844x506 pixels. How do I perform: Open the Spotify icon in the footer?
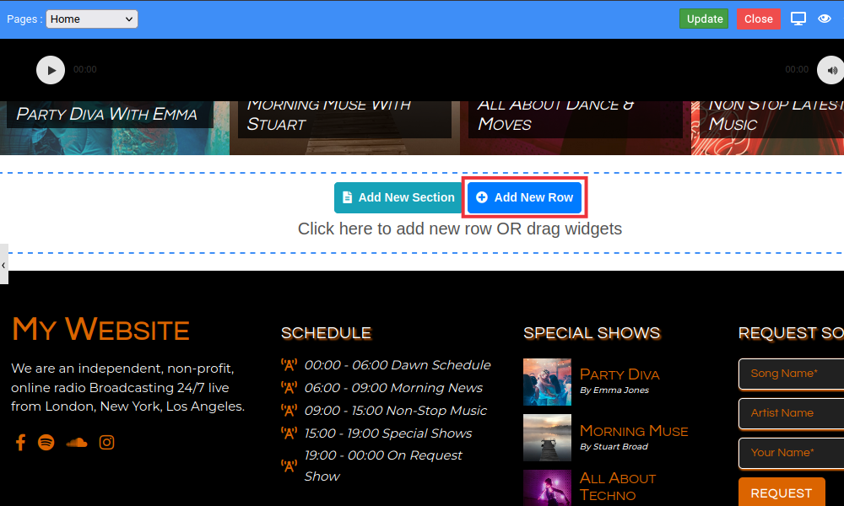[46, 442]
